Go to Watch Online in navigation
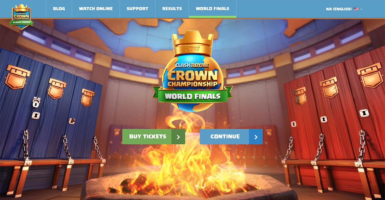Image resolution: width=385 pixels, height=200 pixels. tap(96, 9)
